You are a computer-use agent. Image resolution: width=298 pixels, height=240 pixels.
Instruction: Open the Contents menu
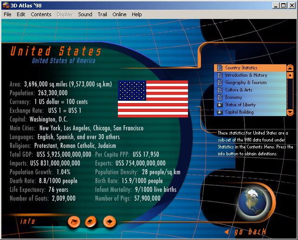click(41, 14)
